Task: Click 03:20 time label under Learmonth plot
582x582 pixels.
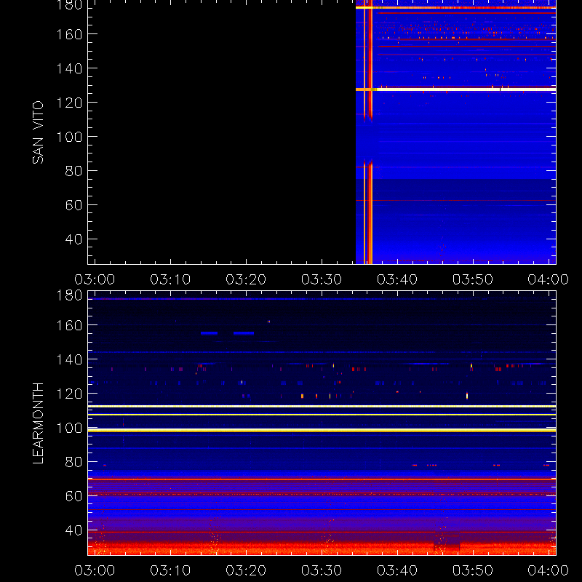Action: [x=246, y=570]
